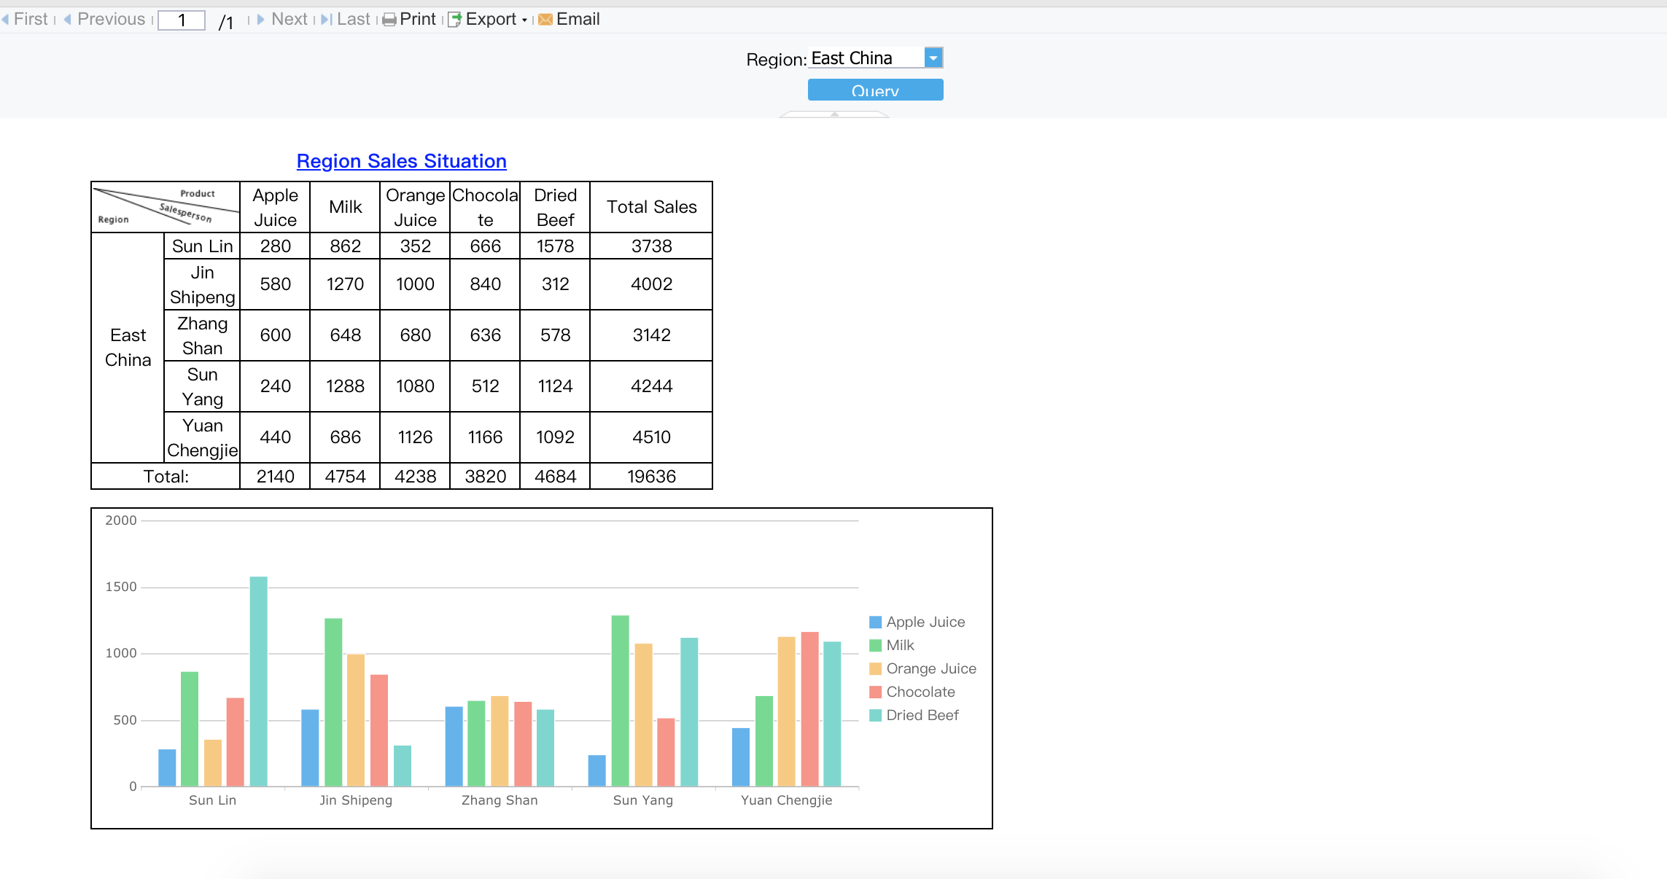
Task: Open the Region dropdown arrow
Action: pos(934,57)
